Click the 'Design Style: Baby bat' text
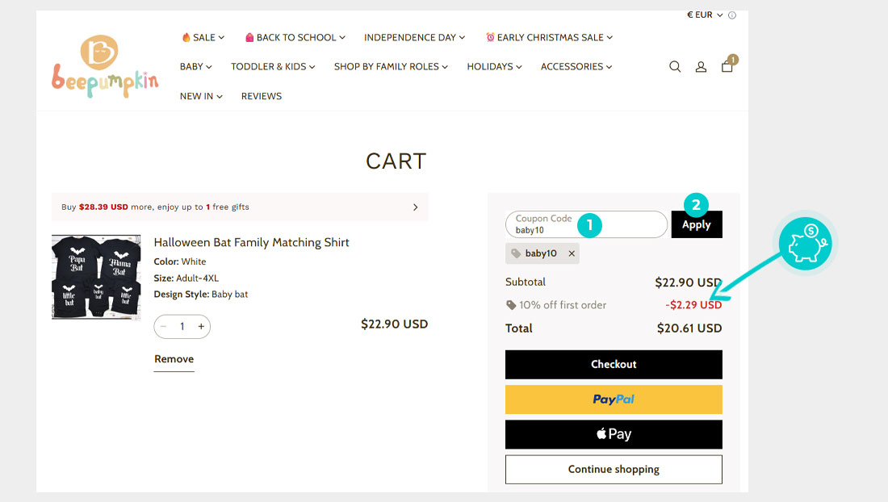The height and width of the screenshot is (502, 888). [200, 295]
